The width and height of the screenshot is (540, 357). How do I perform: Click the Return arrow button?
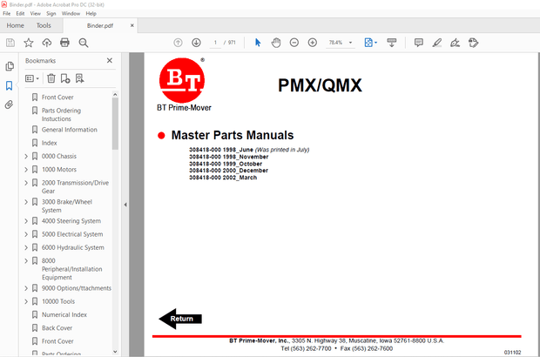(180, 319)
